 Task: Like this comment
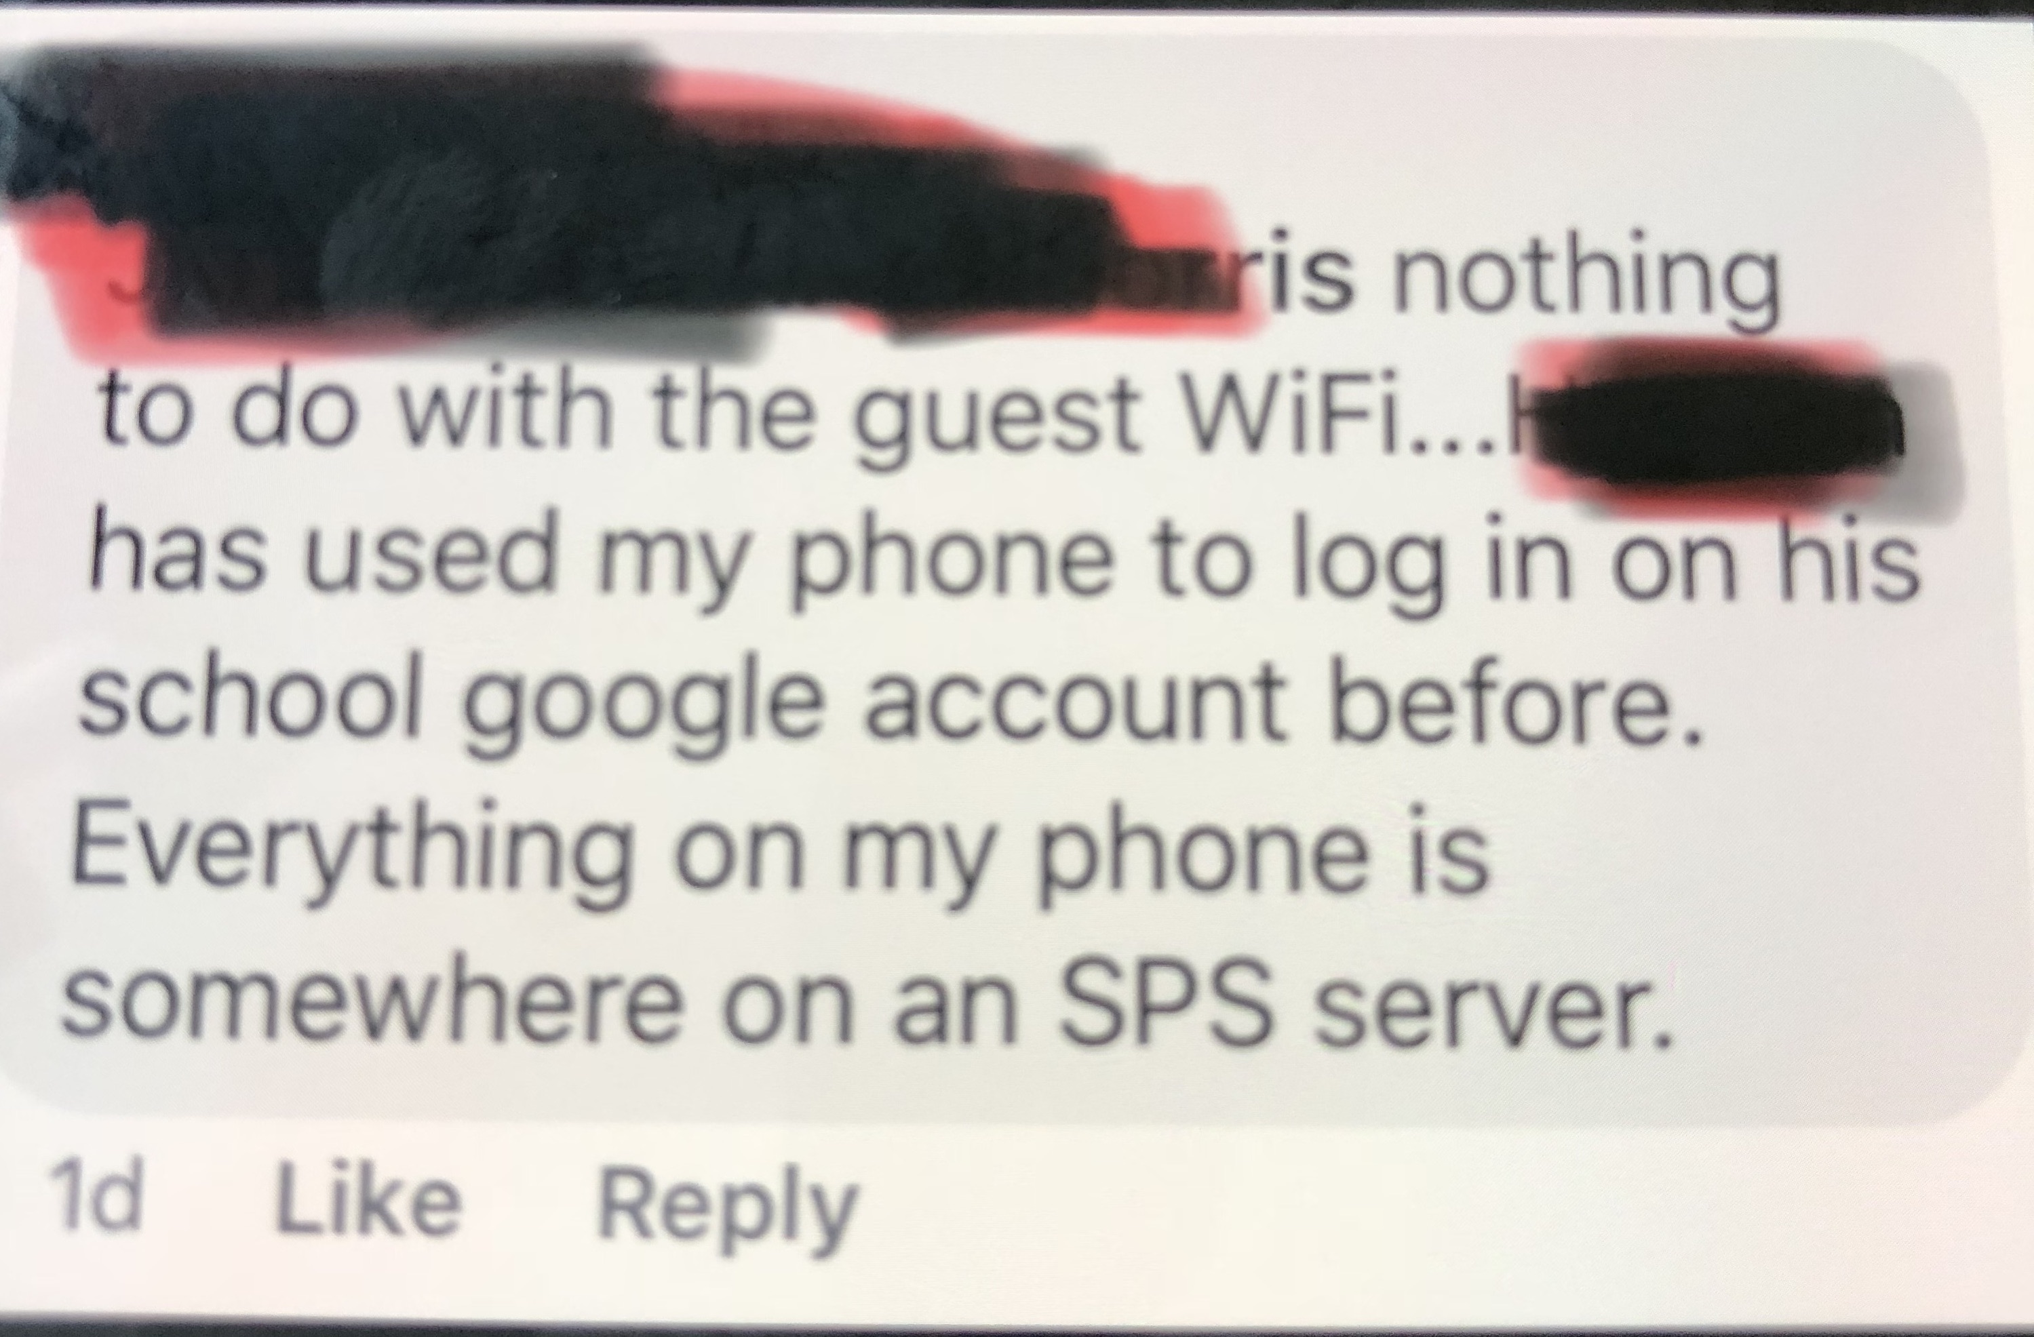[368, 1200]
